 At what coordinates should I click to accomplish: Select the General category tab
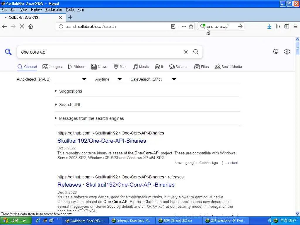(x=27, y=67)
